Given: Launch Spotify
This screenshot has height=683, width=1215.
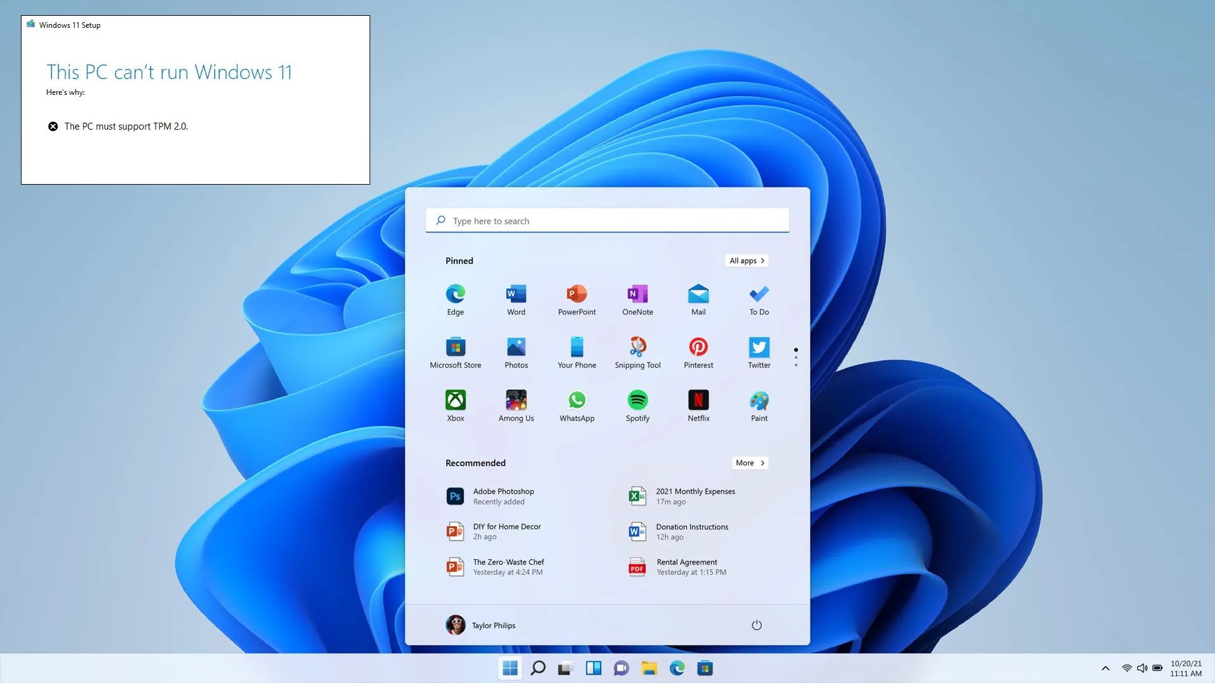Looking at the screenshot, I should pos(638,406).
